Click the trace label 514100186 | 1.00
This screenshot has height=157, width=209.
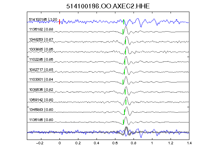[x=43, y=20]
